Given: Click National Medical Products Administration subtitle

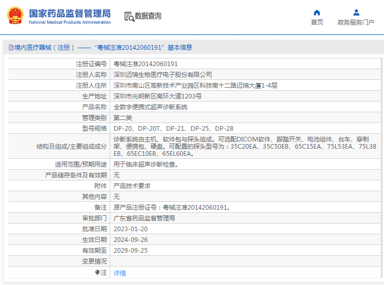Looking at the screenshot, I should [x=70, y=22].
